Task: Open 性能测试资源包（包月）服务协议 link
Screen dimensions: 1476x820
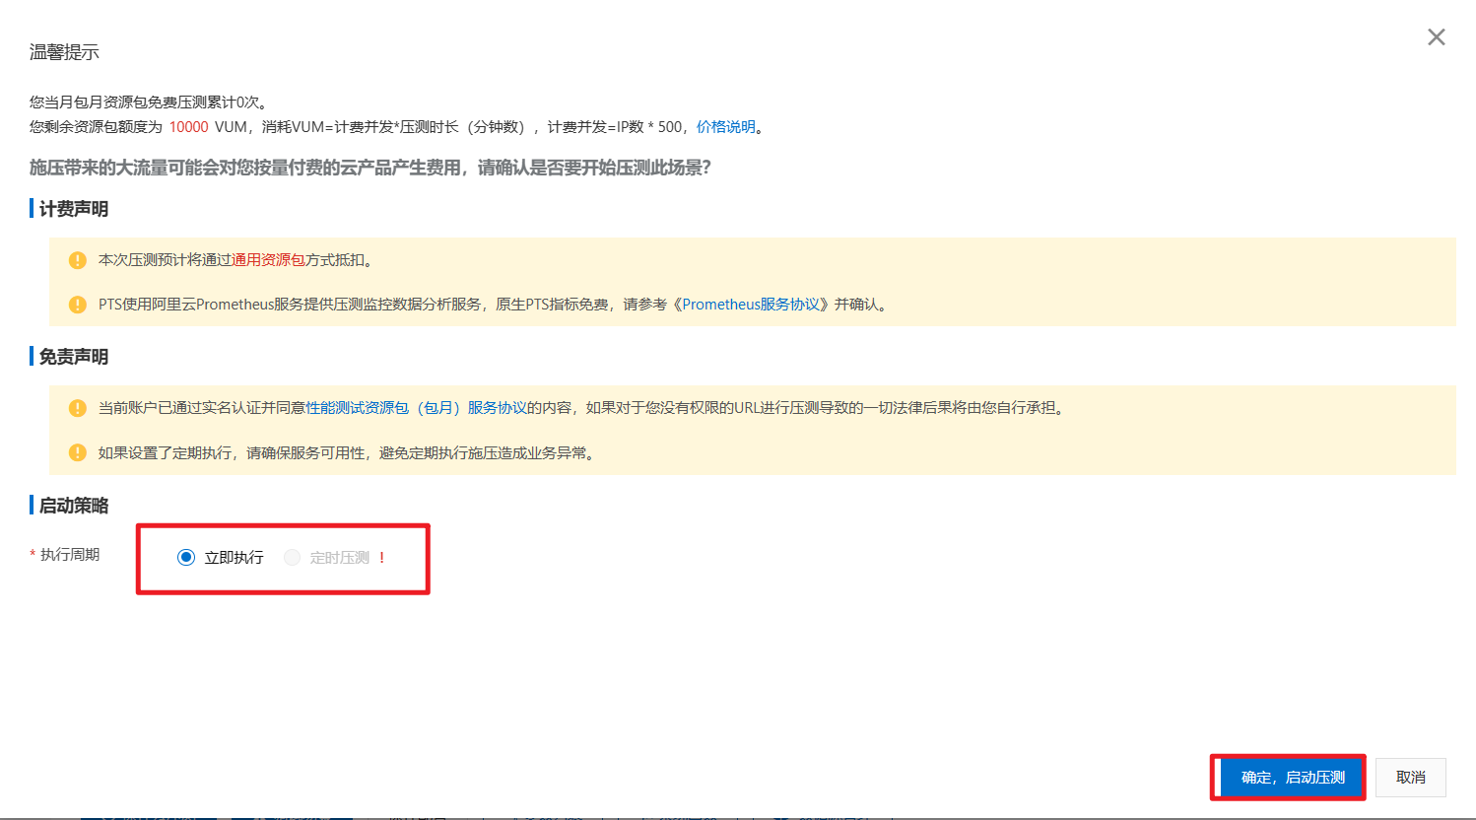Action: [x=416, y=408]
